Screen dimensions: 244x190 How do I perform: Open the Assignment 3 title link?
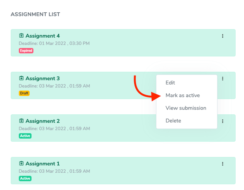(x=43, y=79)
